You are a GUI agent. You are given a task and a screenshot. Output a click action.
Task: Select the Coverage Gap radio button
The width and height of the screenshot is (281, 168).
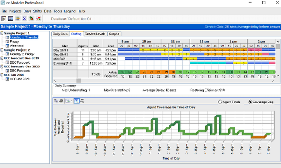[250, 102]
